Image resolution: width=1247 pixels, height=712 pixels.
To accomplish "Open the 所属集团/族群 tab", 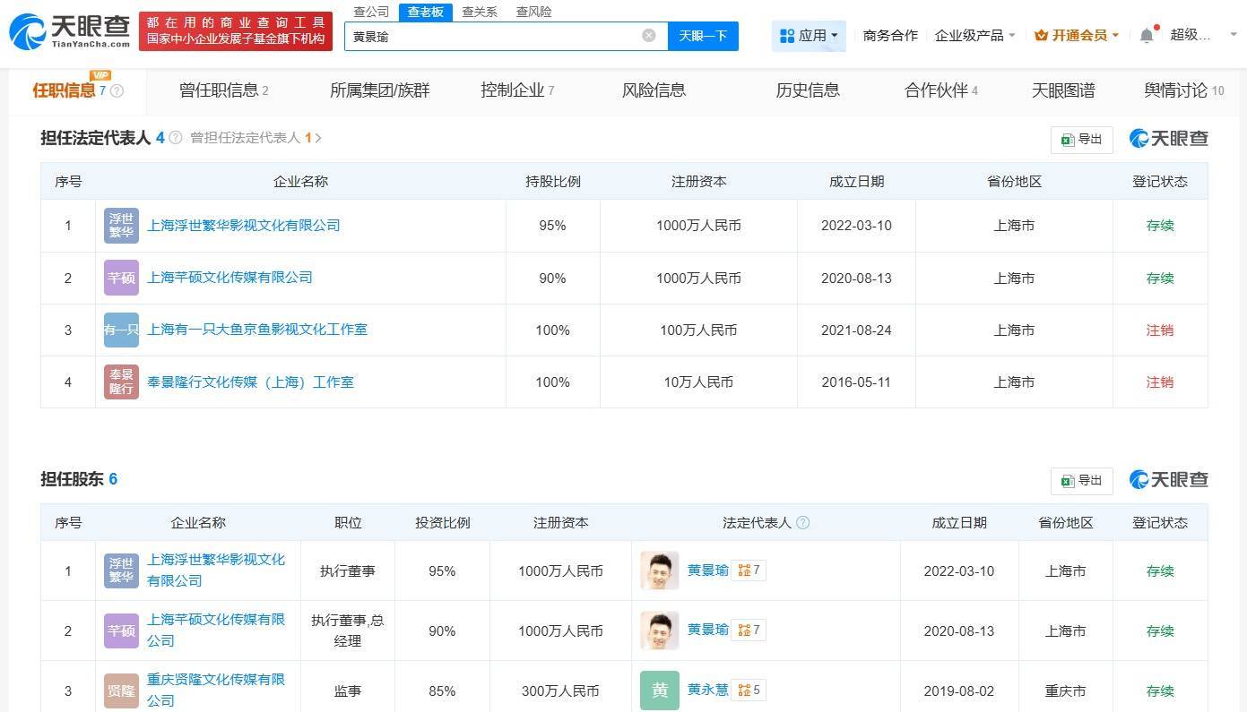I will click(x=380, y=90).
